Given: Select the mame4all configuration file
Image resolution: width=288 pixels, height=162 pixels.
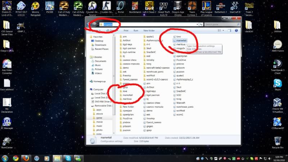Looking at the screenshot, I should coord(181,41).
